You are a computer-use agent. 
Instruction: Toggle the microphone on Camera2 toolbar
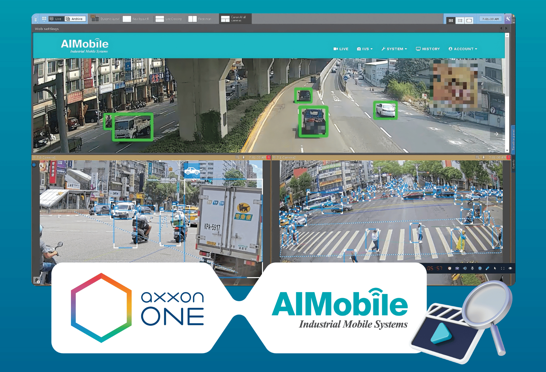click(472, 268)
